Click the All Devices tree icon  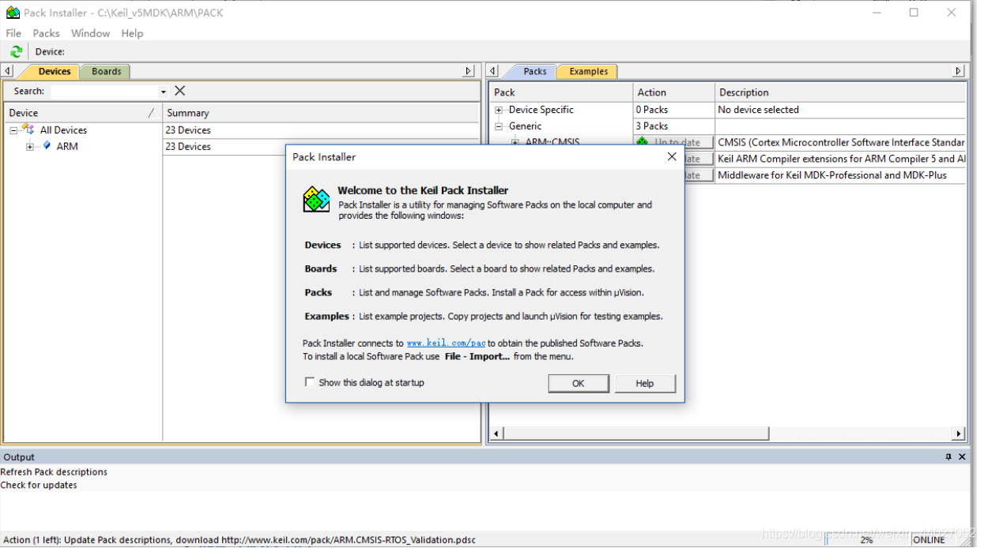click(x=28, y=129)
